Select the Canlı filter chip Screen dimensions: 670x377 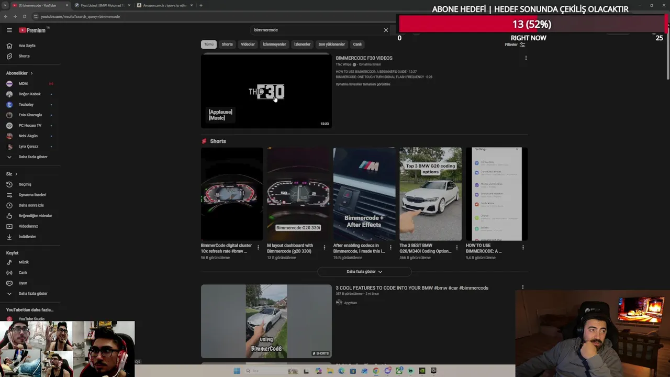(357, 45)
